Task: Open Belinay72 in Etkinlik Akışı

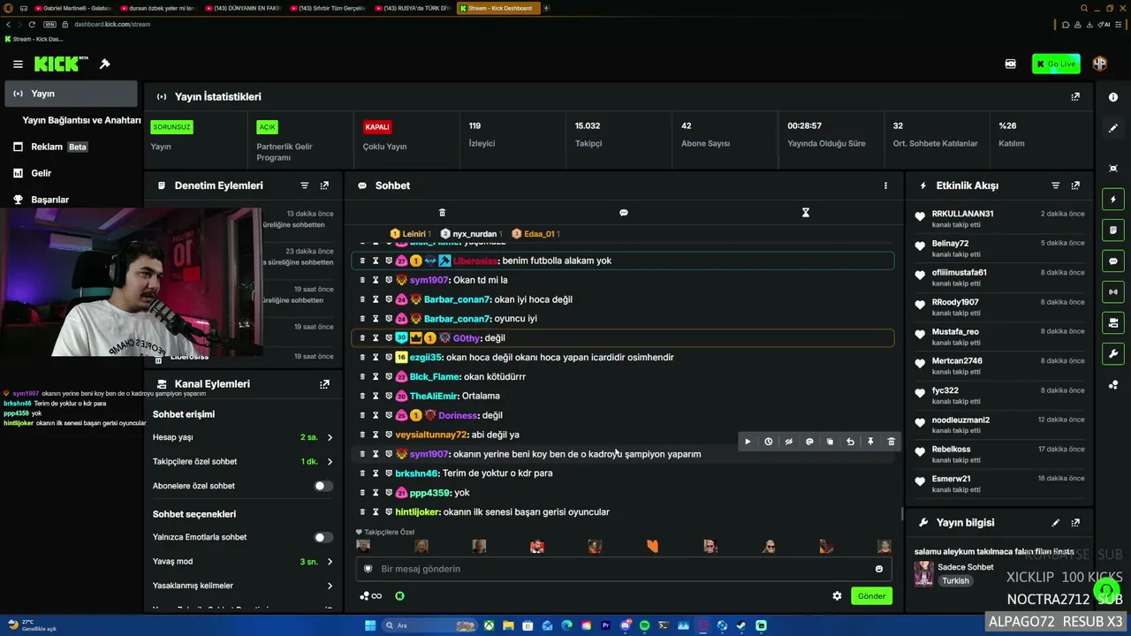Action: pos(950,243)
